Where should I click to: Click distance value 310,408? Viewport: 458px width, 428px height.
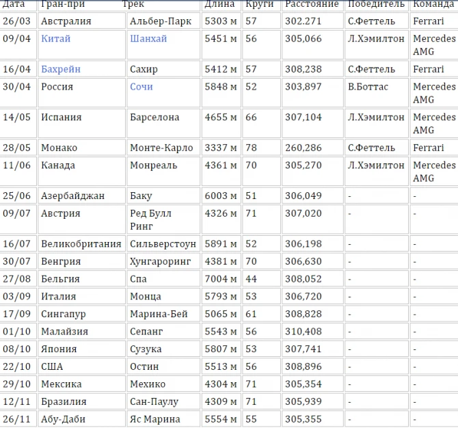(x=304, y=332)
